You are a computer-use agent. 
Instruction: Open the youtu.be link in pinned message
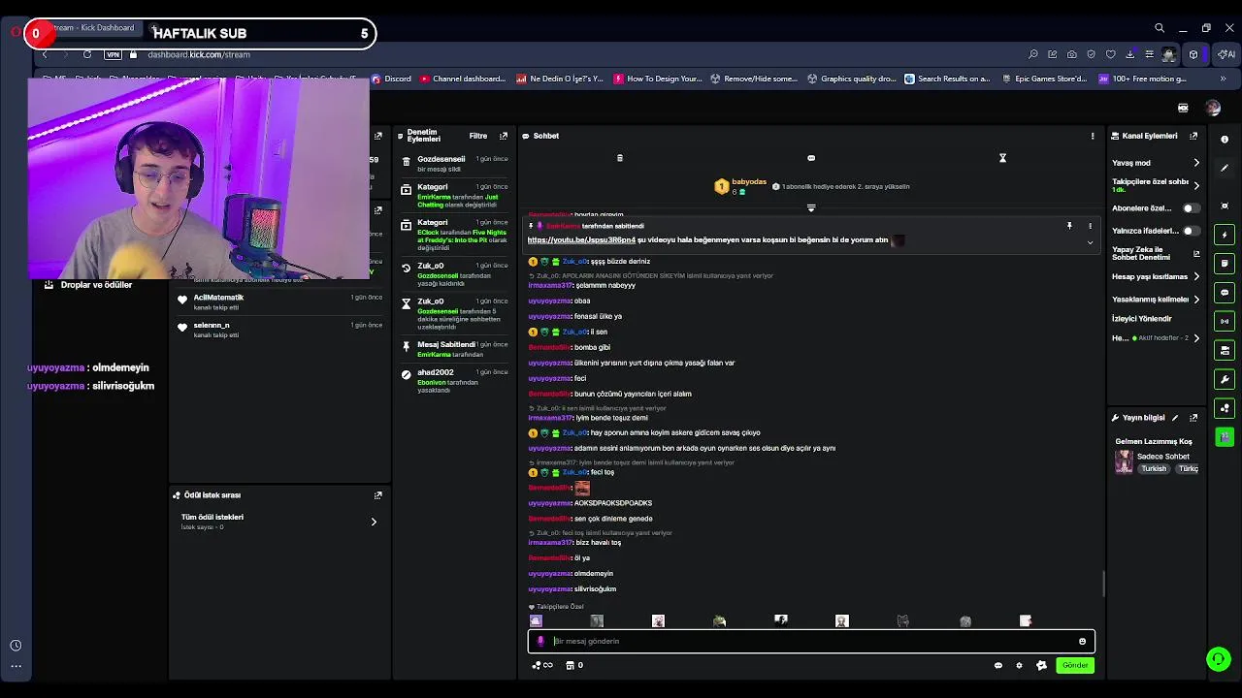tap(581, 239)
